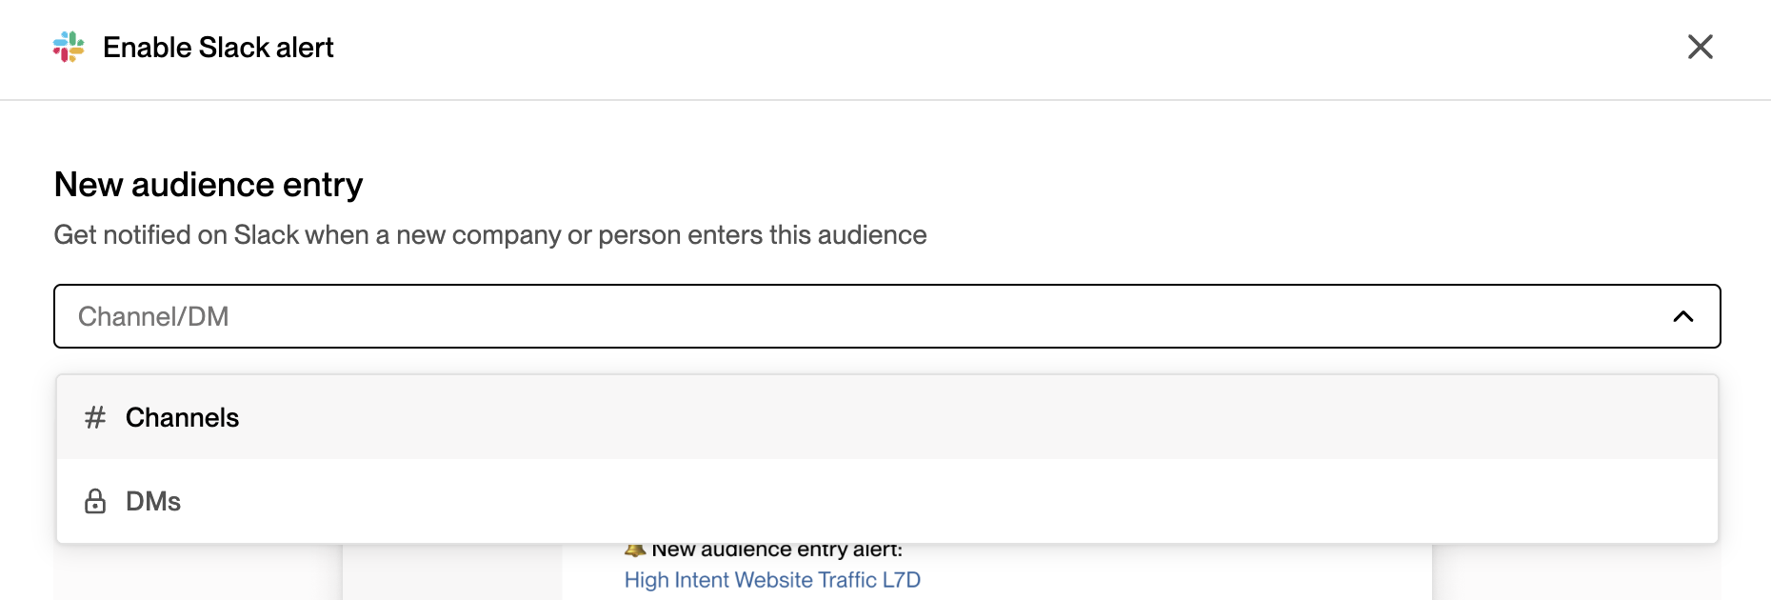
Task: Click the 'Get notified on Slack' description text
Action: [490, 235]
